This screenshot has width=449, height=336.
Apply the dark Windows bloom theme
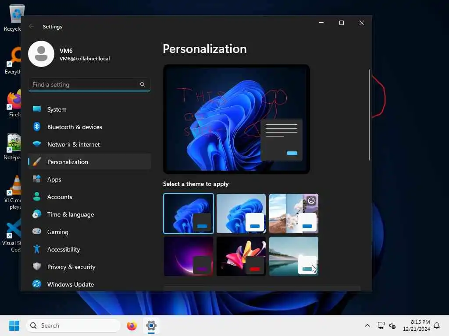(x=189, y=213)
